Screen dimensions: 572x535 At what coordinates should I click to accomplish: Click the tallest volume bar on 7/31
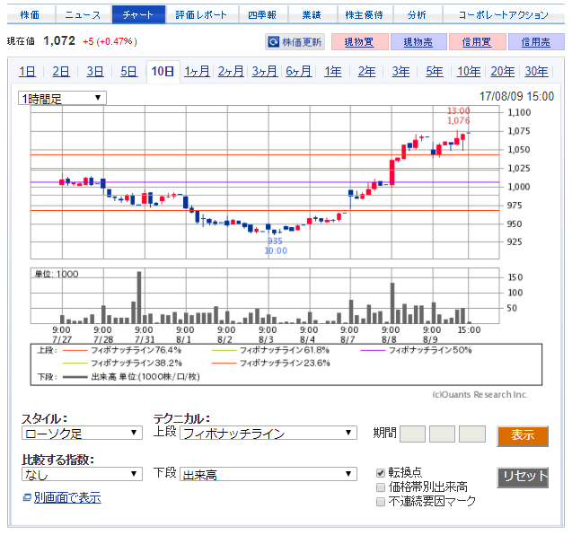pos(139,297)
